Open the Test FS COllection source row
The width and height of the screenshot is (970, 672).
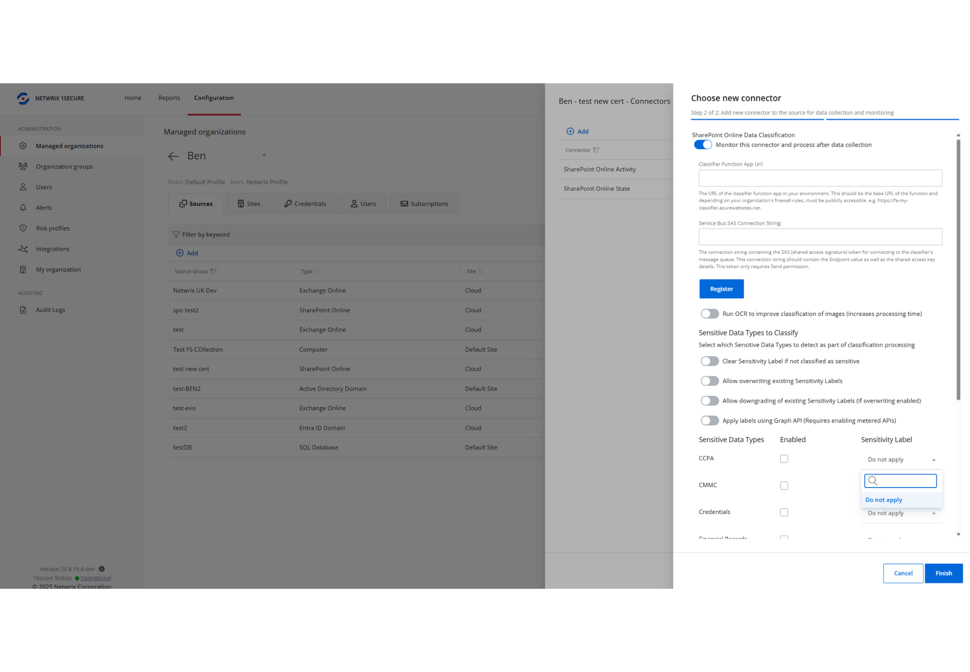pyautogui.click(x=356, y=350)
